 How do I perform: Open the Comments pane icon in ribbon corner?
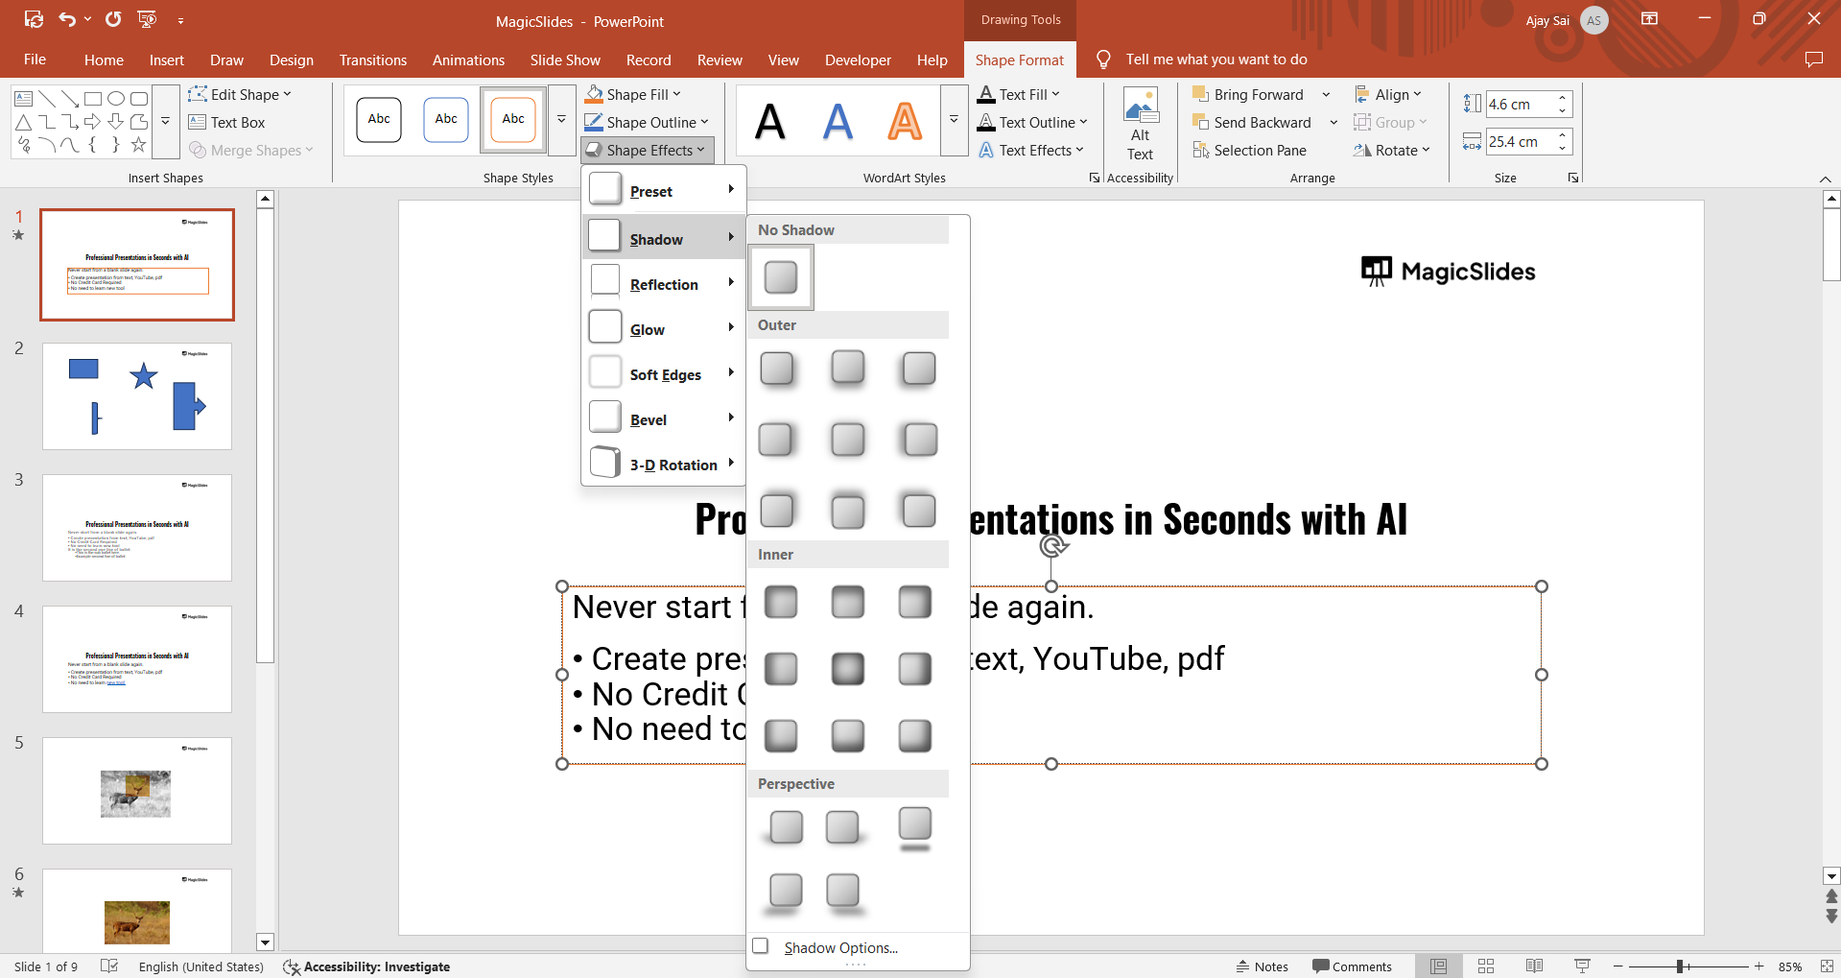[x=1813, y=60]
